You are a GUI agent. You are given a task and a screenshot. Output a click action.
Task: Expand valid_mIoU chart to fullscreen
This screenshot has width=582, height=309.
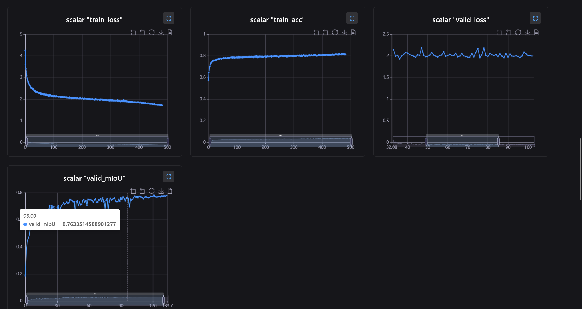[169, 177]
